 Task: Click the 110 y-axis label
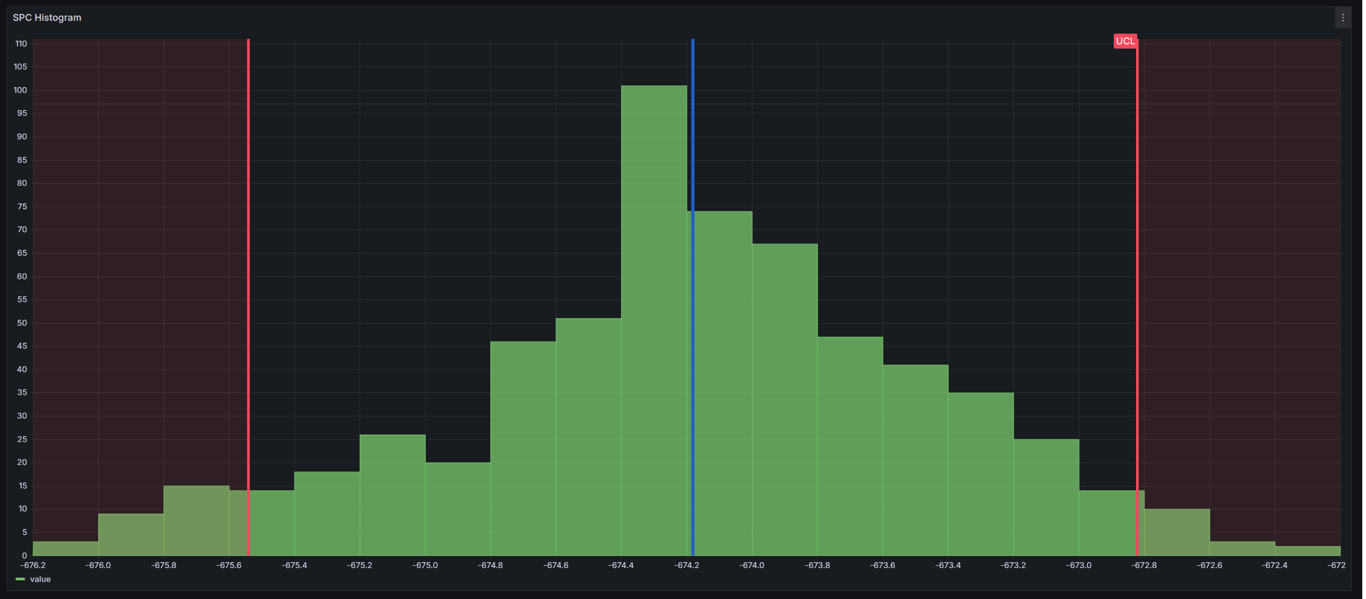(21, 44)
